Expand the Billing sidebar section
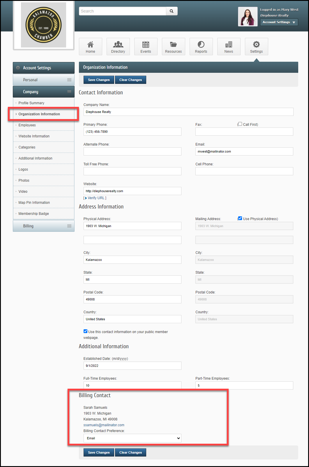This screenshot has width=309, height=467. (x=44, y=226)
